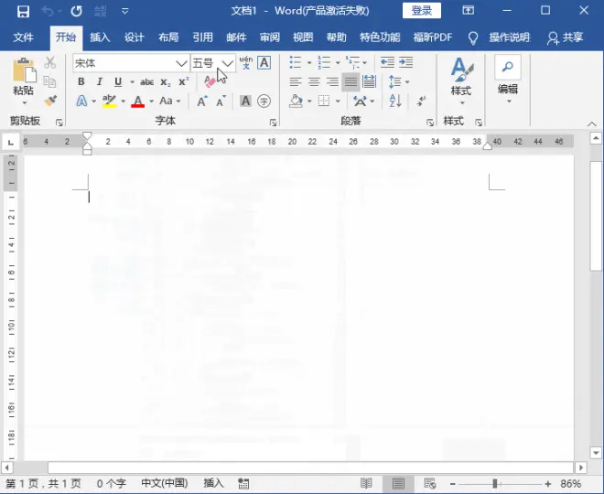Click the yellow text highlight color
Screen dimensions: 604x494
[x=109, y=106]
